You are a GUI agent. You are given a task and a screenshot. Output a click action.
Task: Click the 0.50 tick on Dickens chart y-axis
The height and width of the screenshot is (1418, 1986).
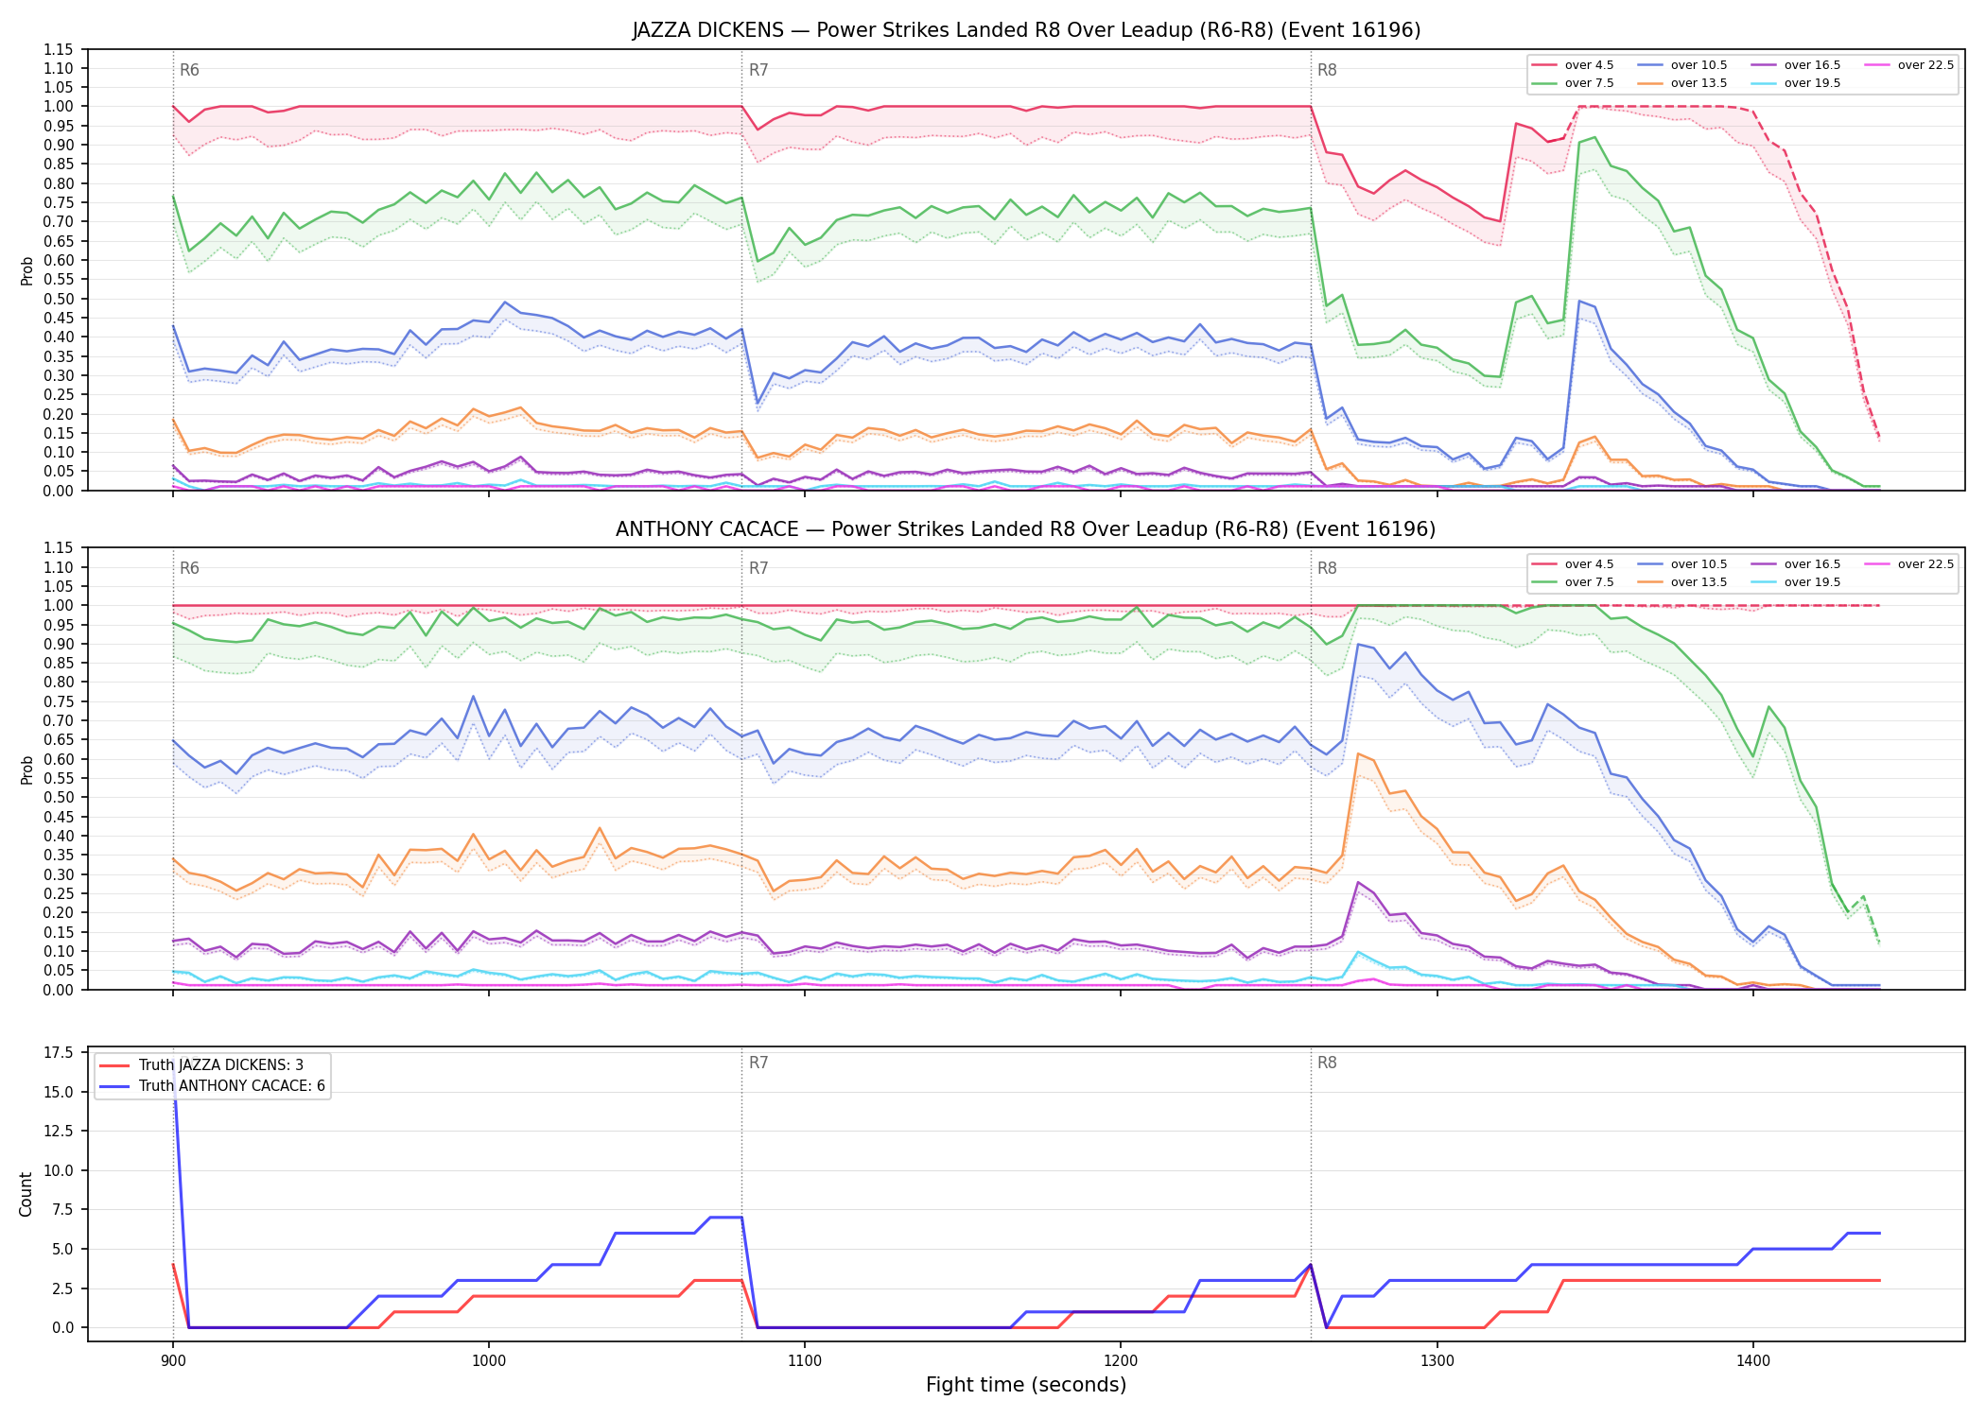[x=60, y=299]
